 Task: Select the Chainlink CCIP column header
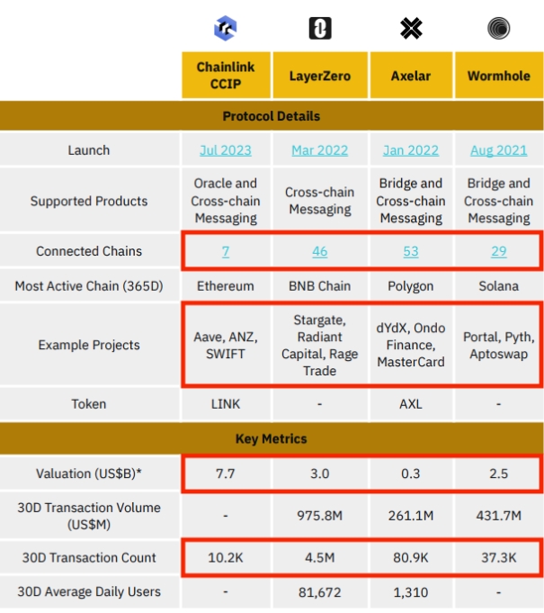pyautogui.click(x=226, y=75)
